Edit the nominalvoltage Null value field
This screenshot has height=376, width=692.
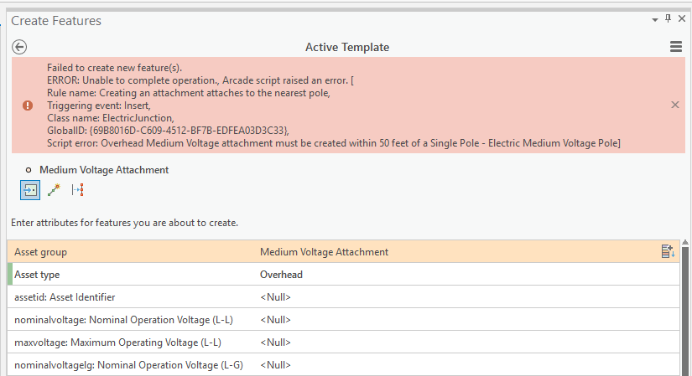466,320
